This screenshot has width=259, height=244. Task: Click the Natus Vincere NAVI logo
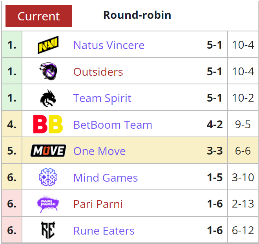point(48,45)
